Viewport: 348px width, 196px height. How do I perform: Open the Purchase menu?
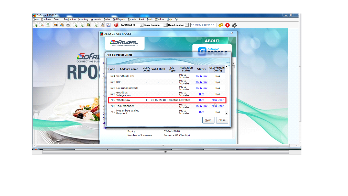(46, 19)
